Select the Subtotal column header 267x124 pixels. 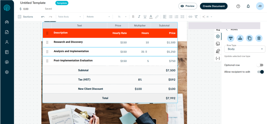coord(164,26)
